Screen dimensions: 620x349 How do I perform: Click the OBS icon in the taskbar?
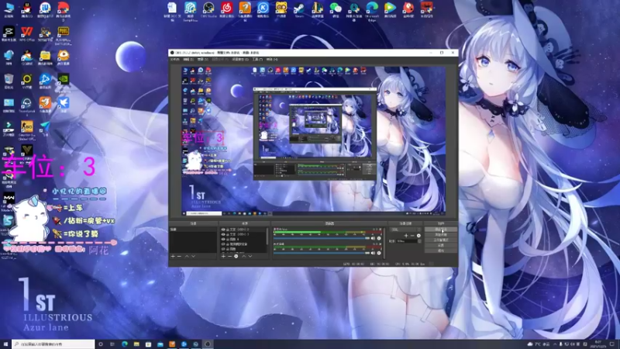(x=208, y=344)
